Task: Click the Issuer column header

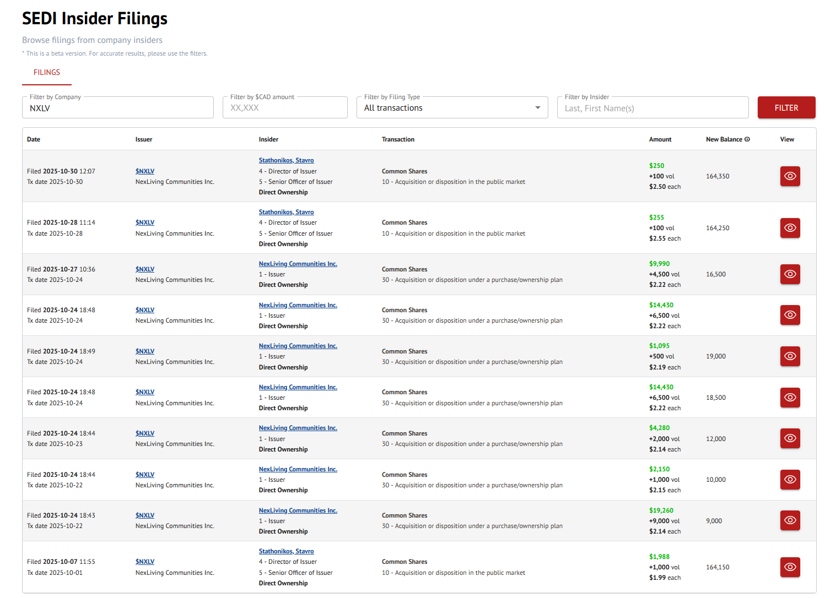Action: click(144, 139)
